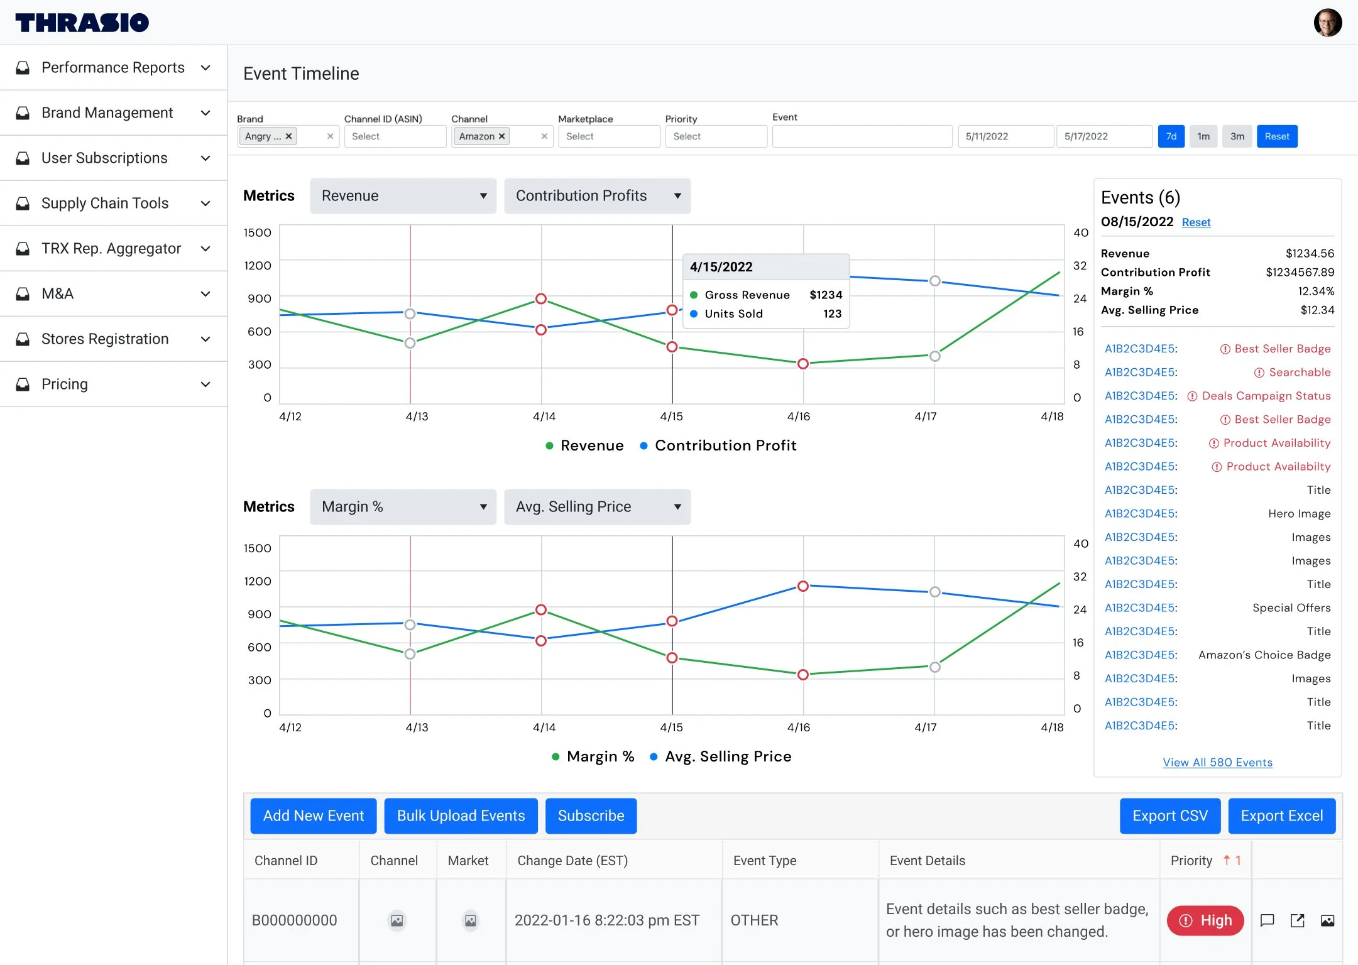Screen dimensions: 1358x965
Task: Click the 4/16 revenue point on the top chart
Action: [x=802, y=364]
